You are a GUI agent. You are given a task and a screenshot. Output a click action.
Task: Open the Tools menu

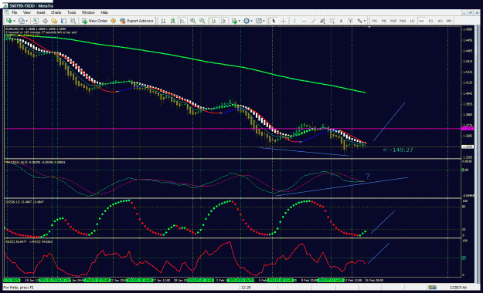[71, 12]
